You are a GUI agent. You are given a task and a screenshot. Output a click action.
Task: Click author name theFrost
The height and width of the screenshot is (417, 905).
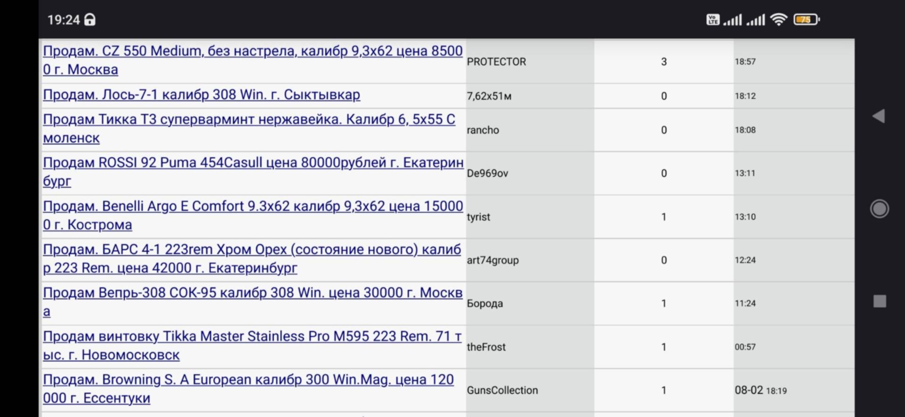coord(486,347)
